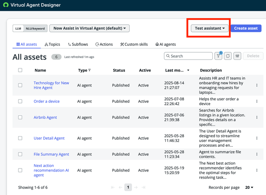266x195 pixels.
Task: Check the box for Airbnb Agent row
Action: click(20, 118)
